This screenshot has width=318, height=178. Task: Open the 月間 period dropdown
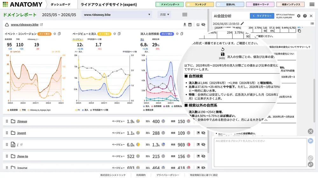[x=164, y=15]
